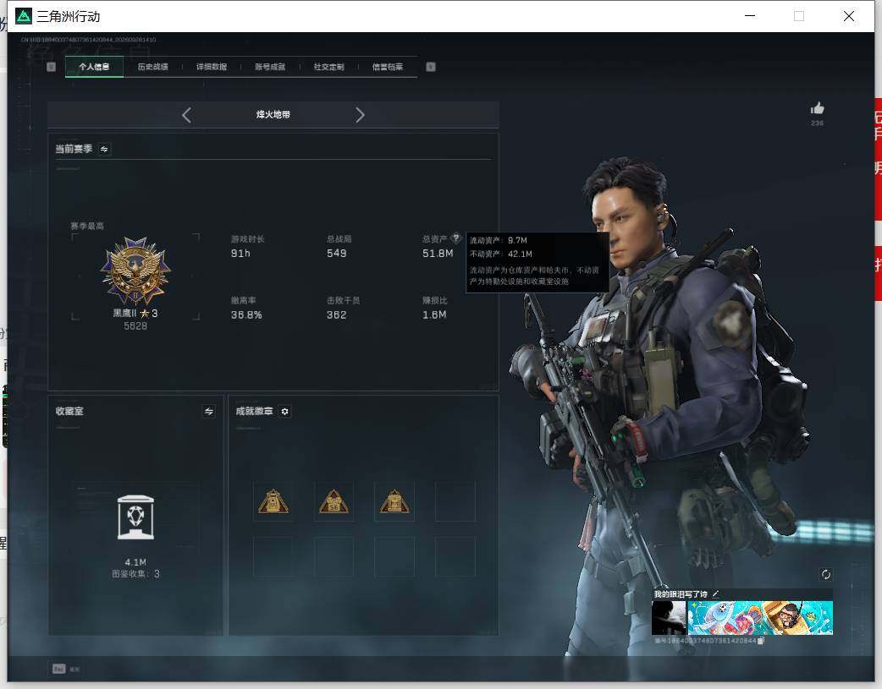Click the 赚损比 value 1.6M

(x=434, y=315)
